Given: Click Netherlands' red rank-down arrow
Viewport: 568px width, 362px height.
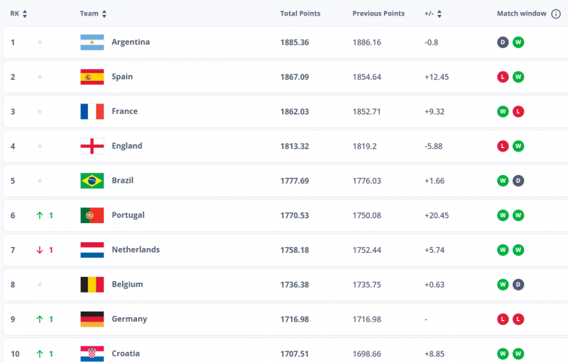Looking at the screenshot, I should [40, 250].
